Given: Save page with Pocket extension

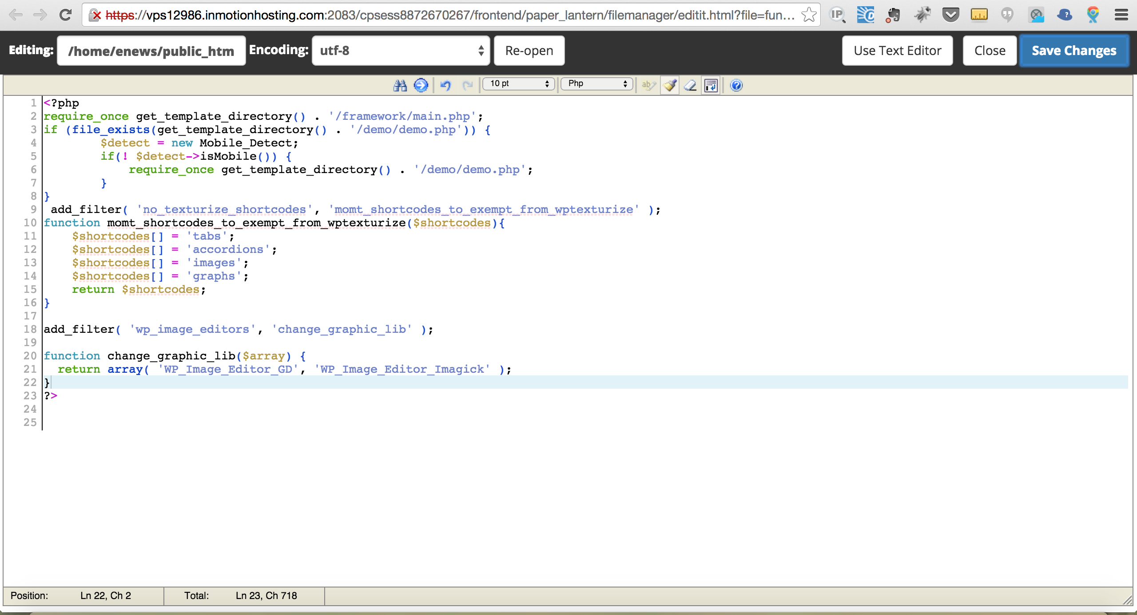Looking at the screenshot, I should 950,15.
